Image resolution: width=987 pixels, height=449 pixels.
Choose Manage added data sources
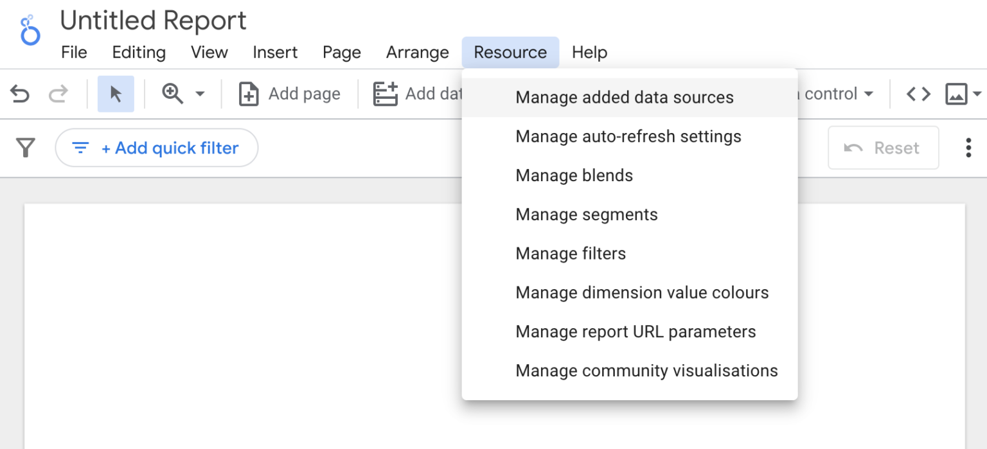coord(624,98)
